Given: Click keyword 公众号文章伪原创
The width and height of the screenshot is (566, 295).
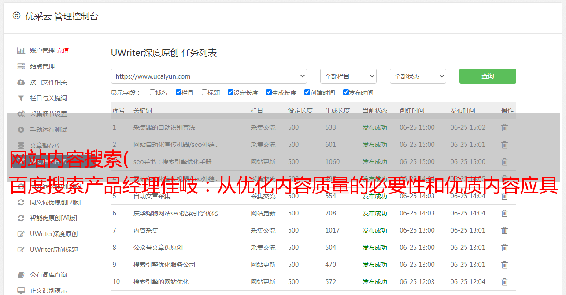Looking at the screenshot, I should tap(158, 248).
